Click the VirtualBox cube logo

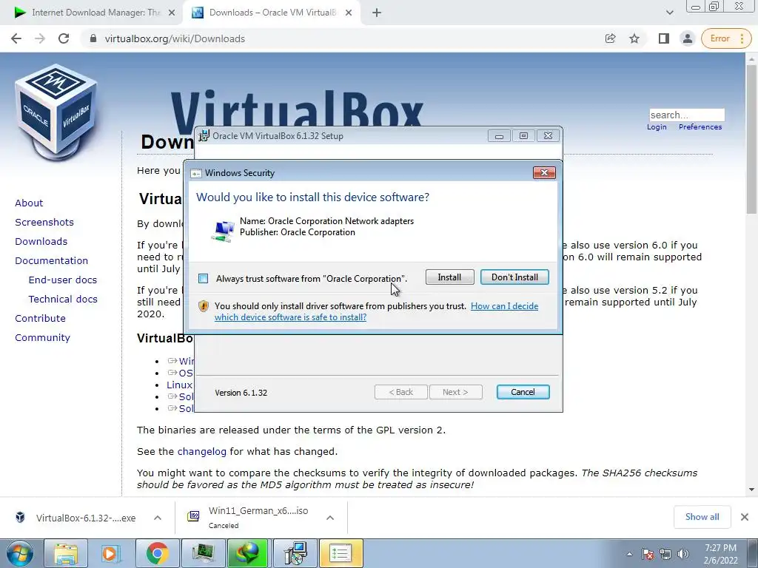tap(56, 112)
